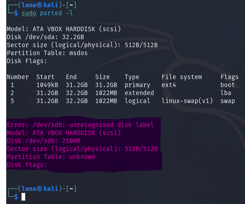Click the terminal cursor block at bottom prompt
Screen dimensions: 245x204
click(x=23, y=197)
